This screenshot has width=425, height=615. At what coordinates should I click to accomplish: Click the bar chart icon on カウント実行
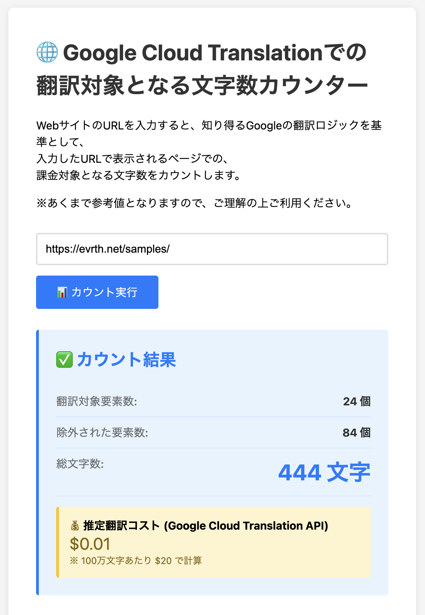(x=62, y=292)
